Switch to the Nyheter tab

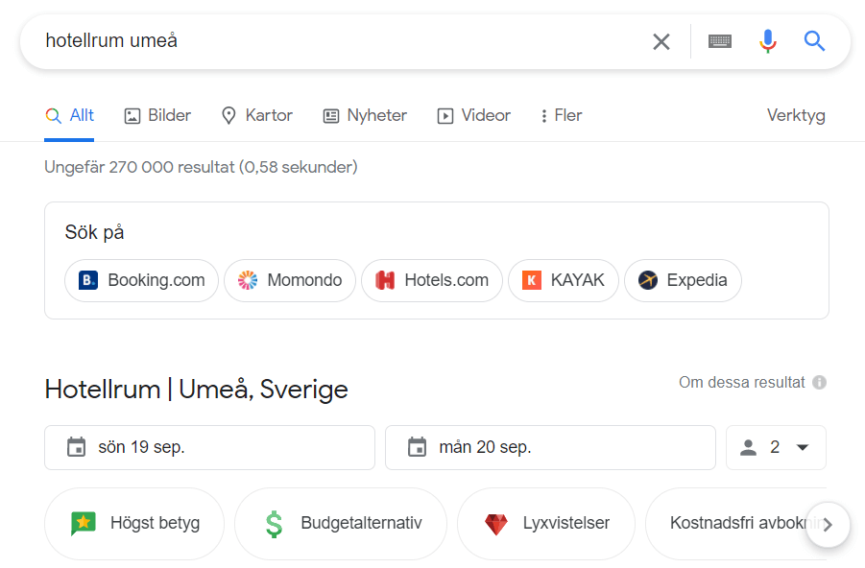coord(365,116)
